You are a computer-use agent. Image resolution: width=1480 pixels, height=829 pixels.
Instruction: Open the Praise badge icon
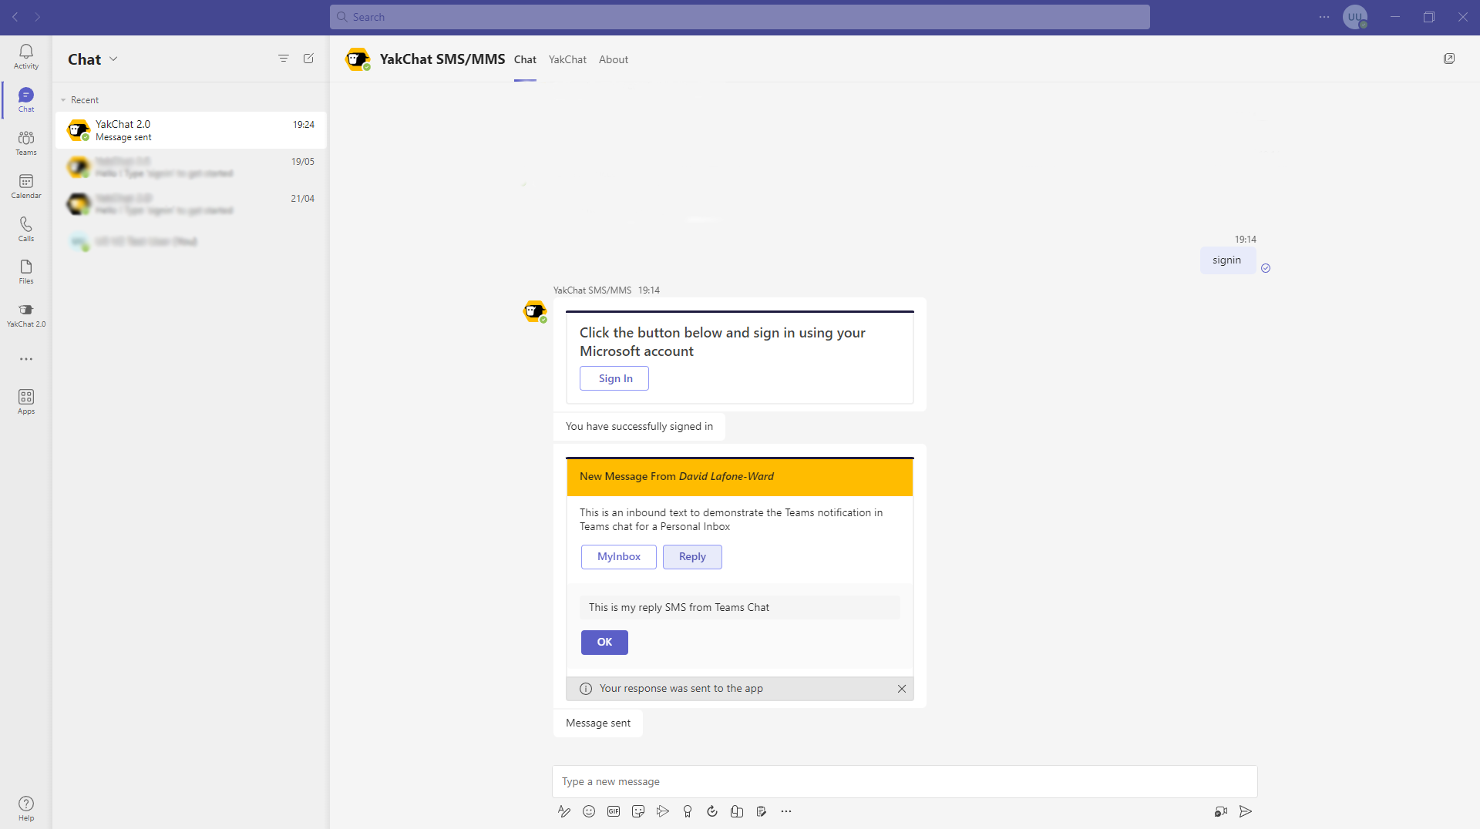click(x=688, y=811)
